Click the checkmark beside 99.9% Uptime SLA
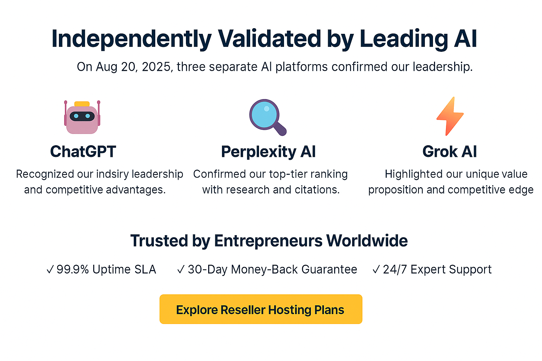 click(50, 270)
